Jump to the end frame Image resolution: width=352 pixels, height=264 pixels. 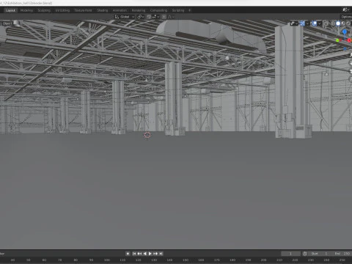161,254
